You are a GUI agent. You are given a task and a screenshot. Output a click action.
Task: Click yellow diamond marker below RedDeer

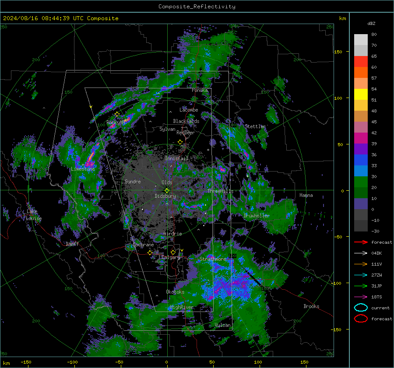(x=180, y=142)
